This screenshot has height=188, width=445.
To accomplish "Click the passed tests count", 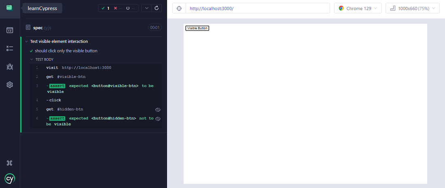I will pyautogui.click(x=105, y=8).
